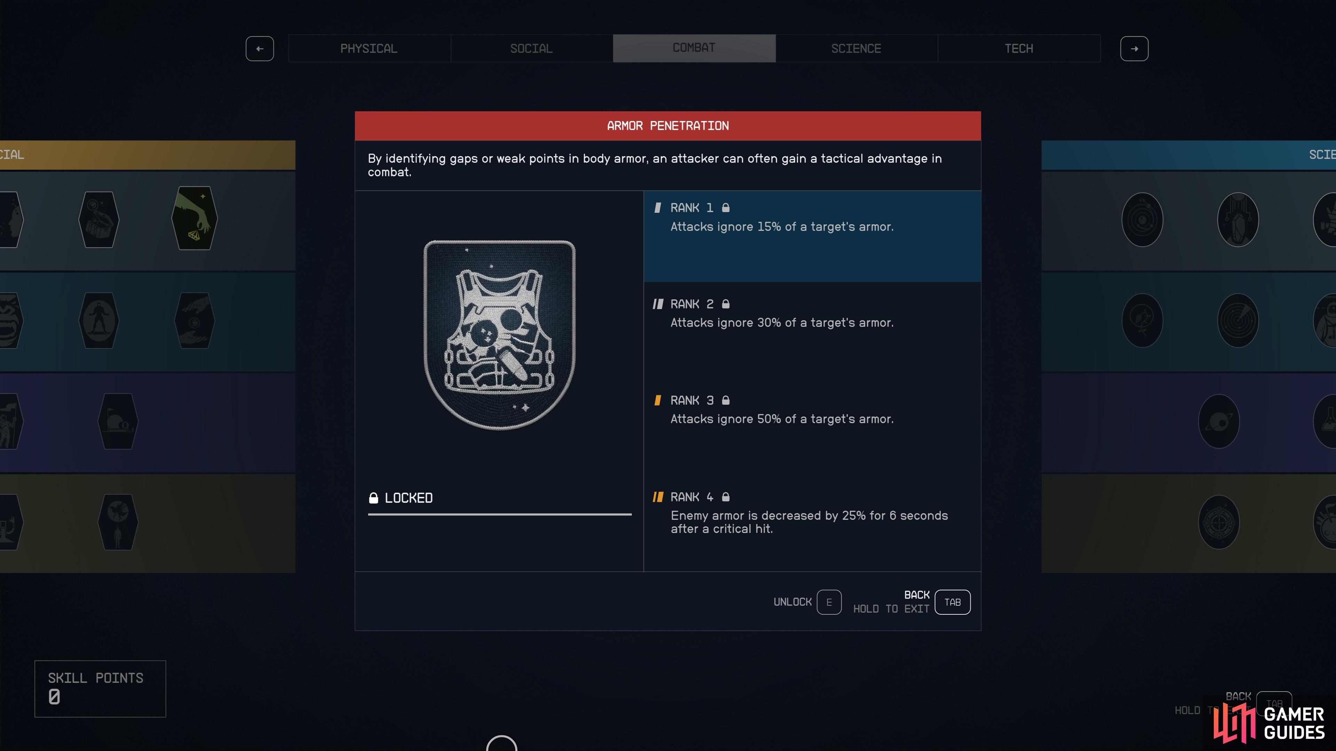Screen dimensions: 1336x751
Task: Switch to the Tech tab
Action: point(1019,49)
